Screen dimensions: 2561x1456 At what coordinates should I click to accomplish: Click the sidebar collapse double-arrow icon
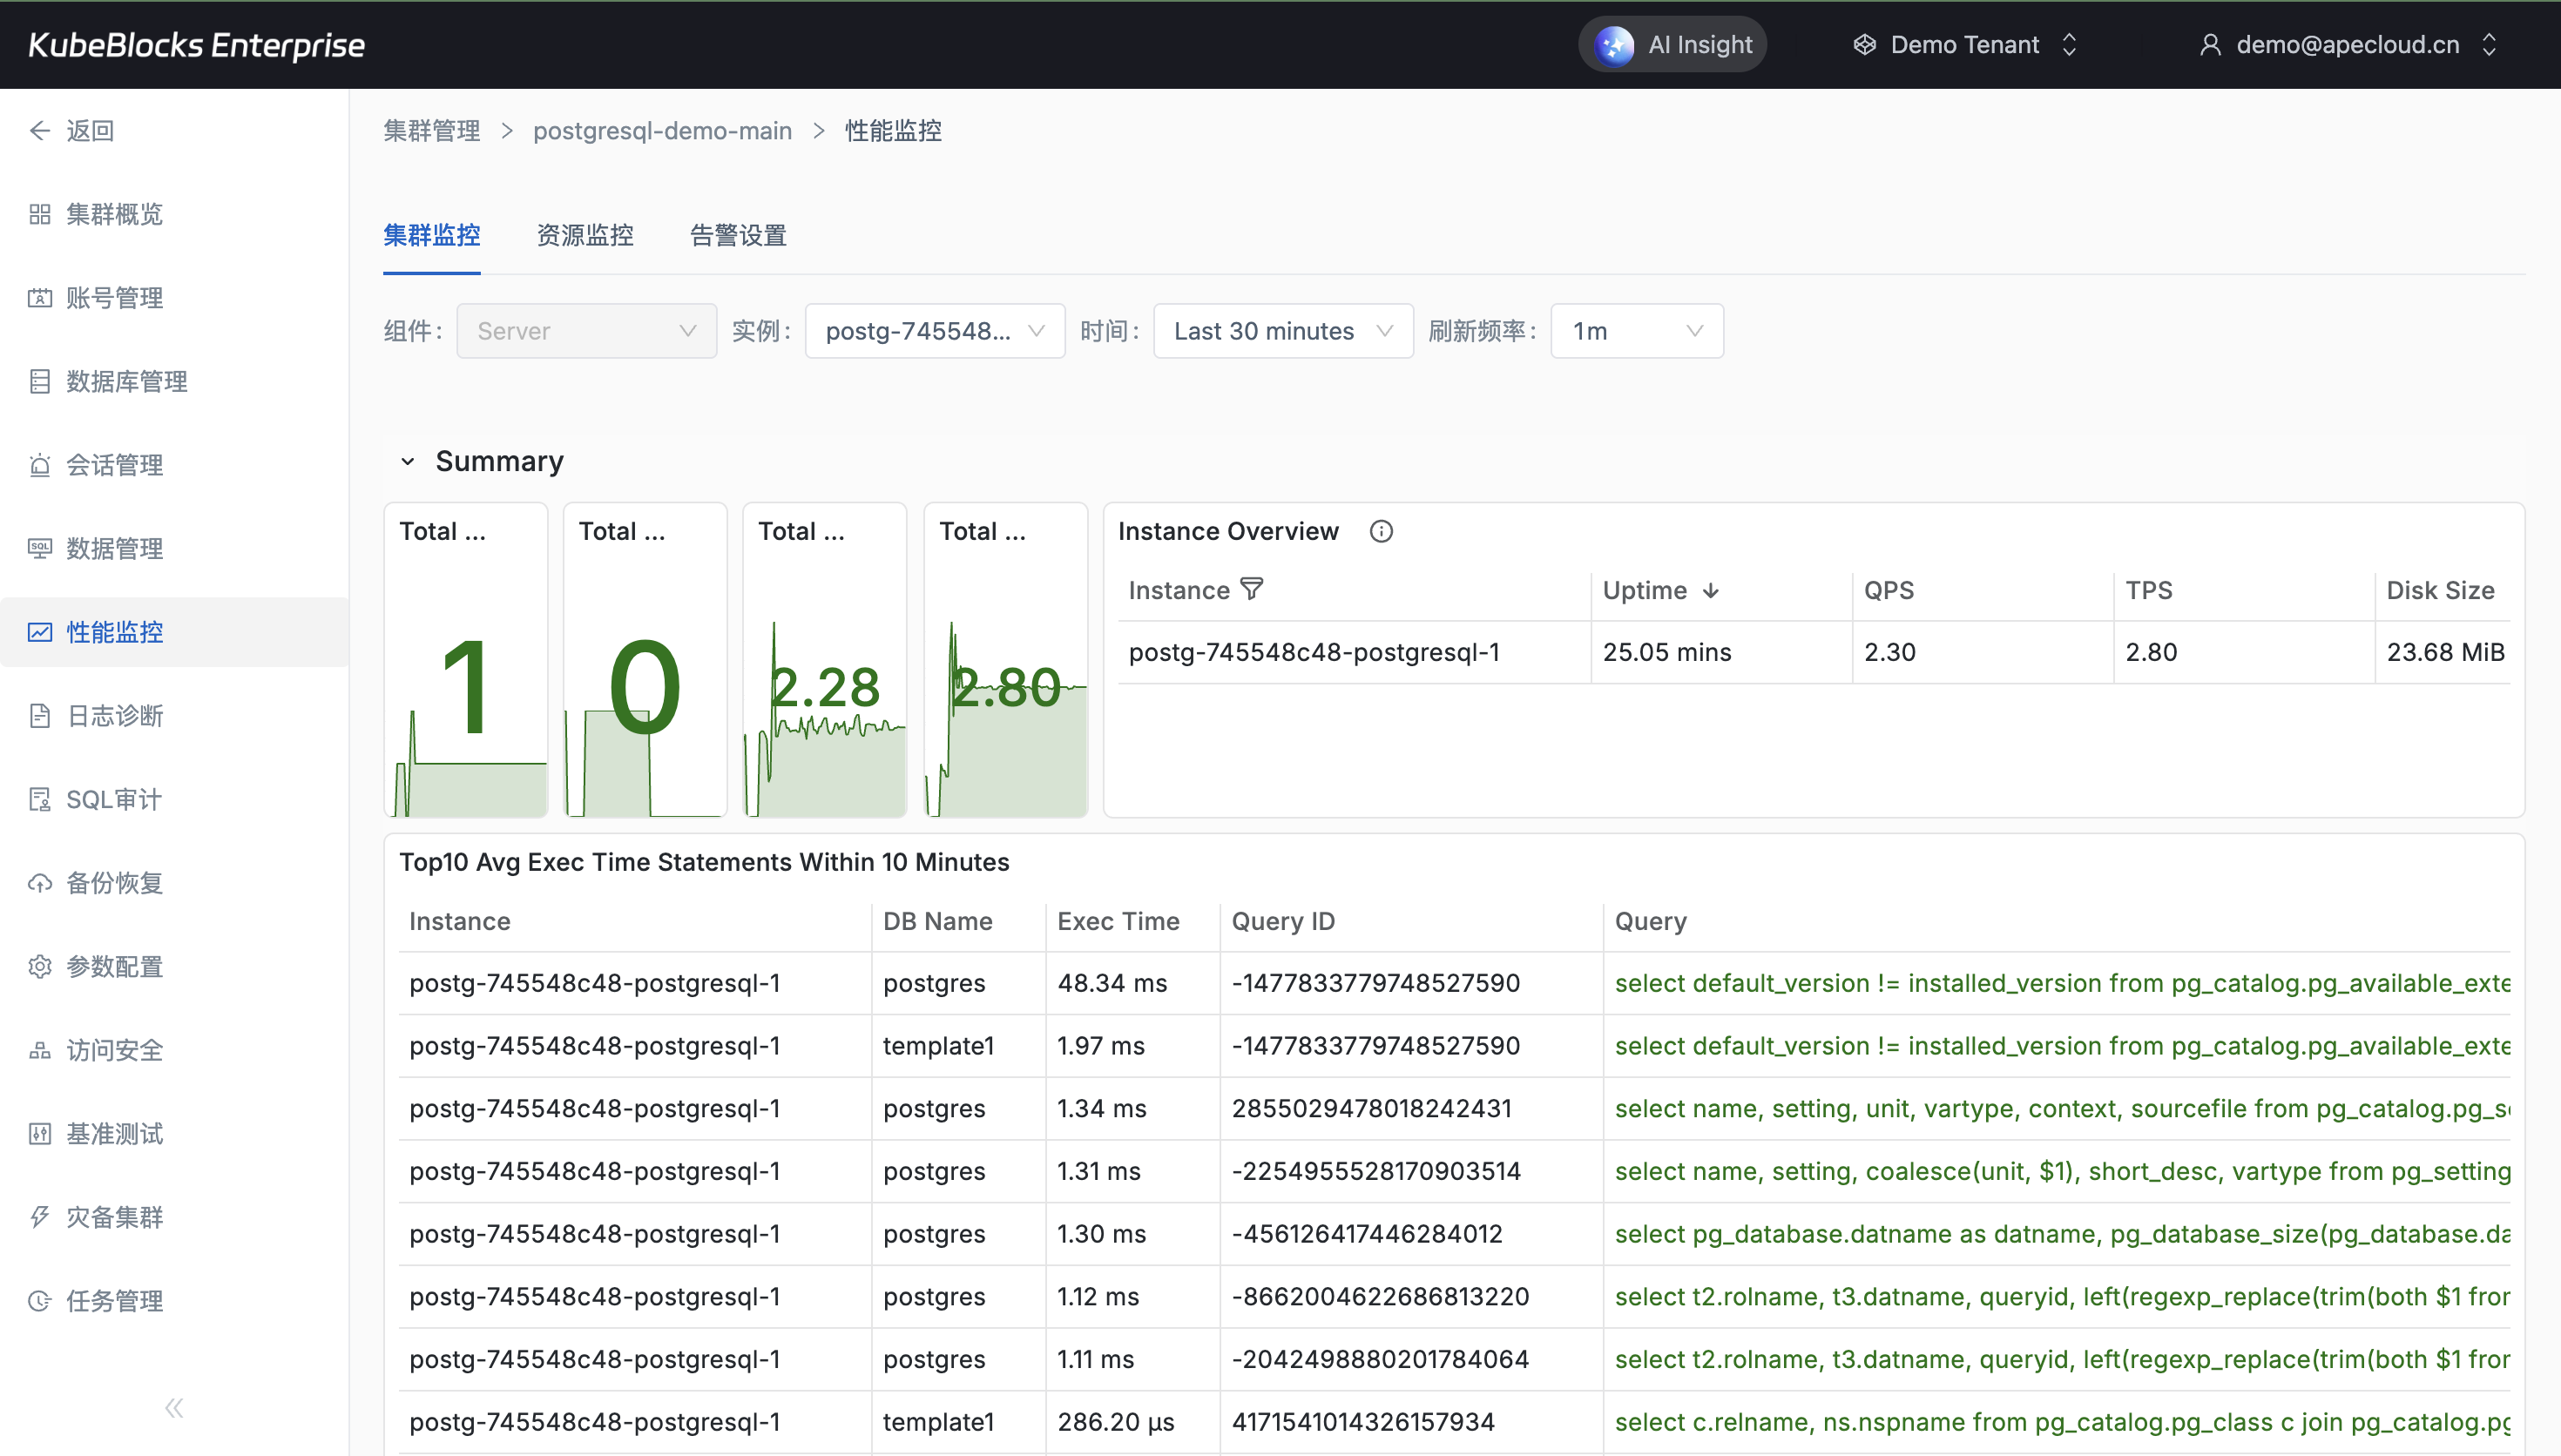(x=174, y=1408)
